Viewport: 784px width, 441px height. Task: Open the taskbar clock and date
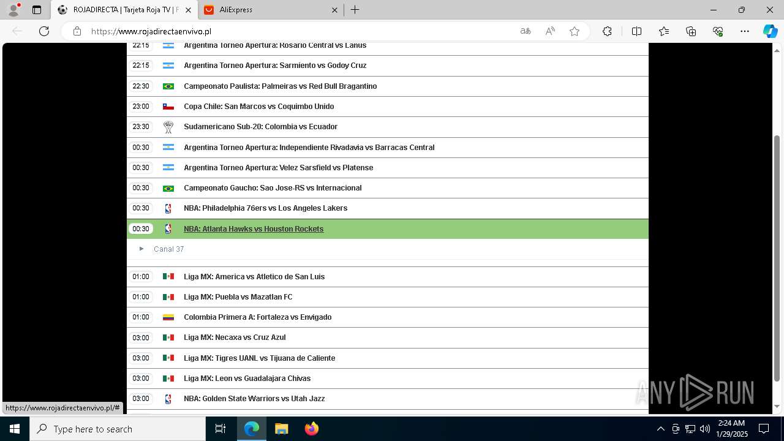pyautogui.click(x=732, y=429)
